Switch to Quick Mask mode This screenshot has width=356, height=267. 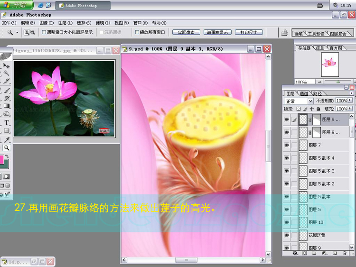6,176
